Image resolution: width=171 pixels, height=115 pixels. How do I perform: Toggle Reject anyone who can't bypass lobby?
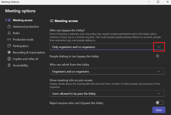(160, 103)
